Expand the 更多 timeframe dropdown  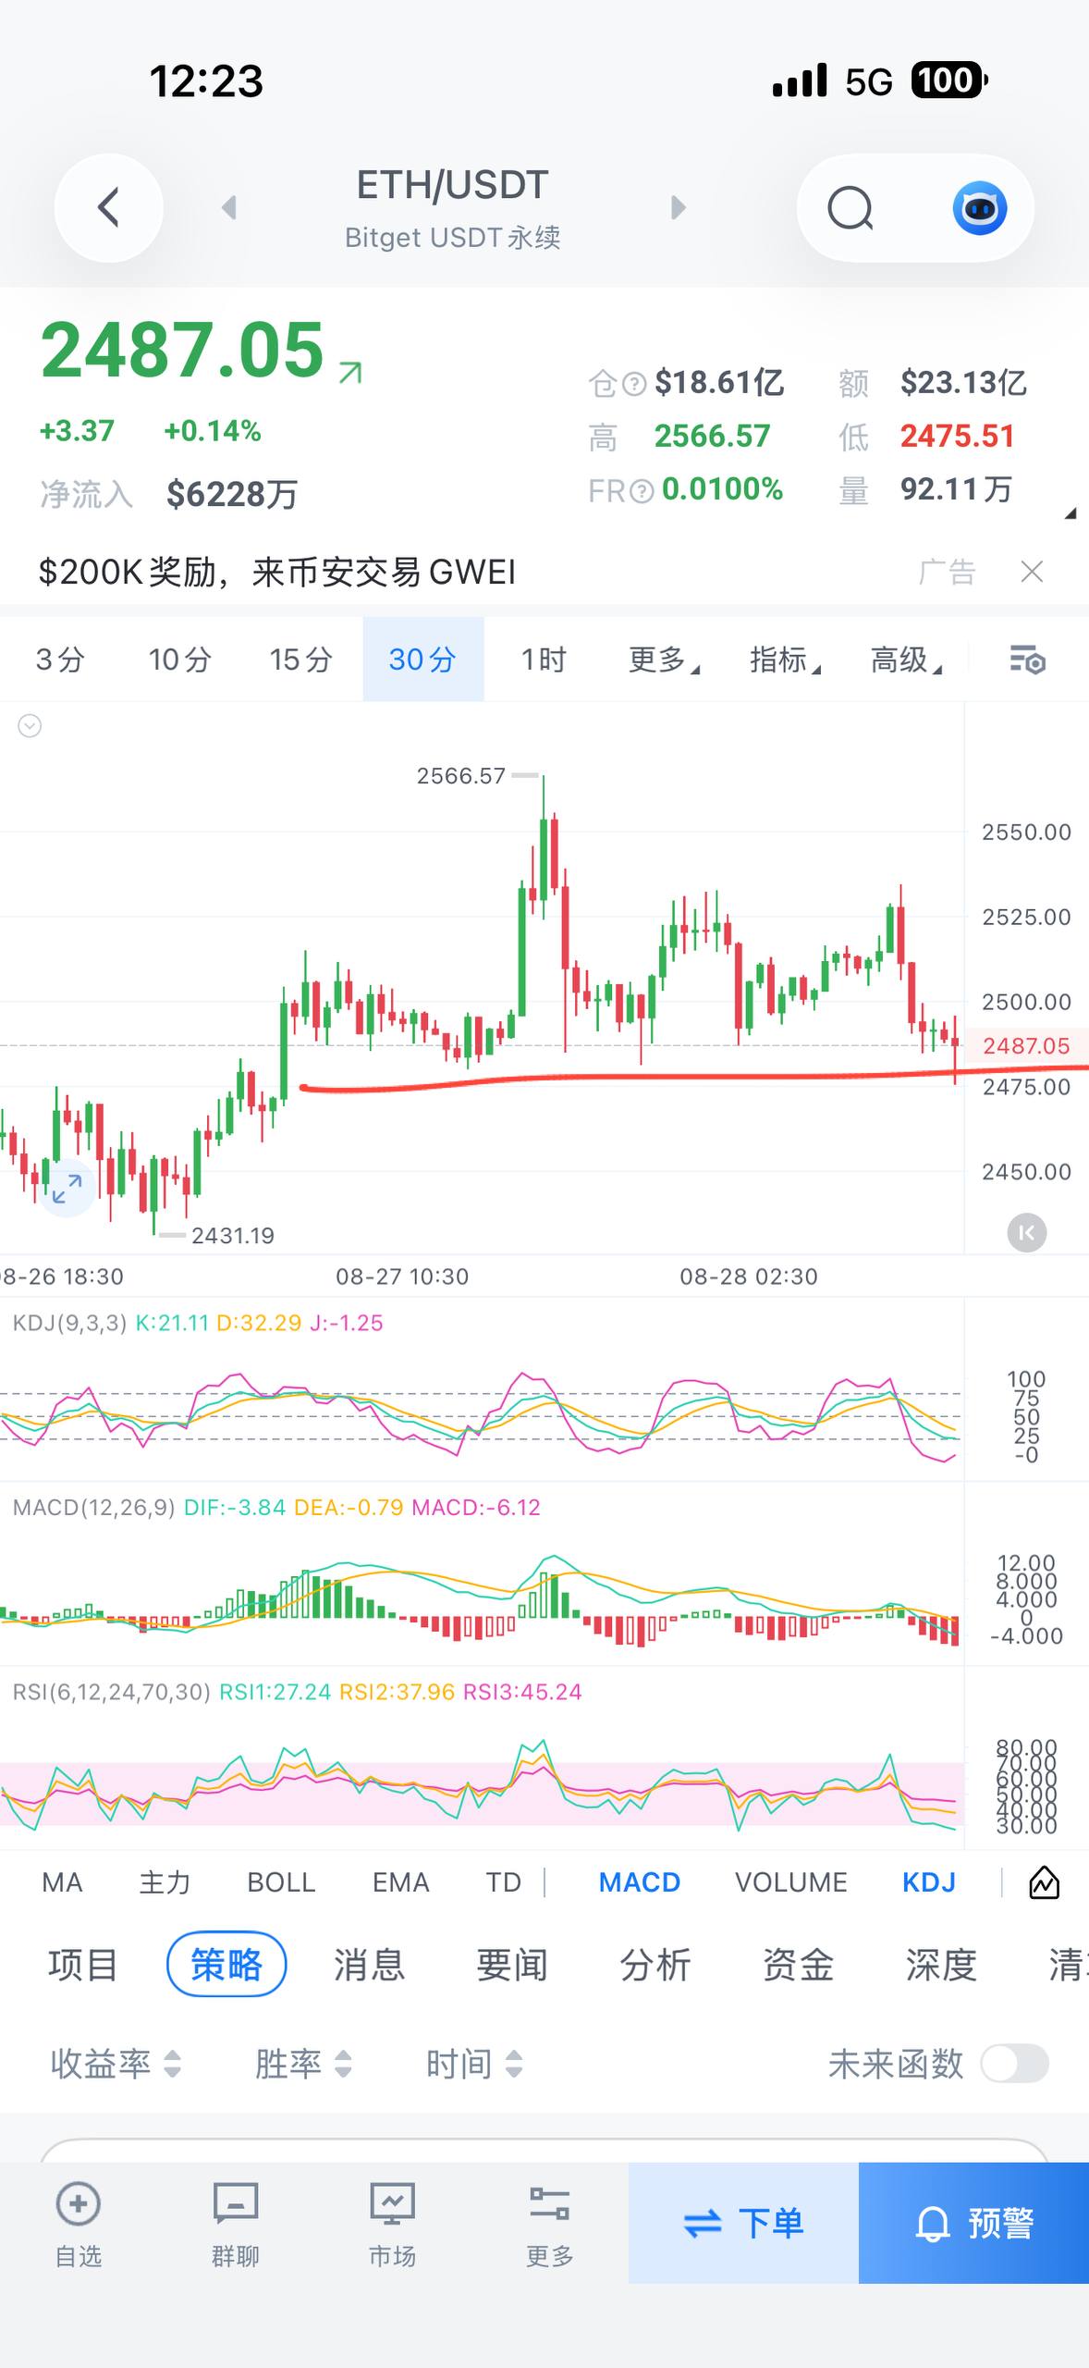pos(664,660)
